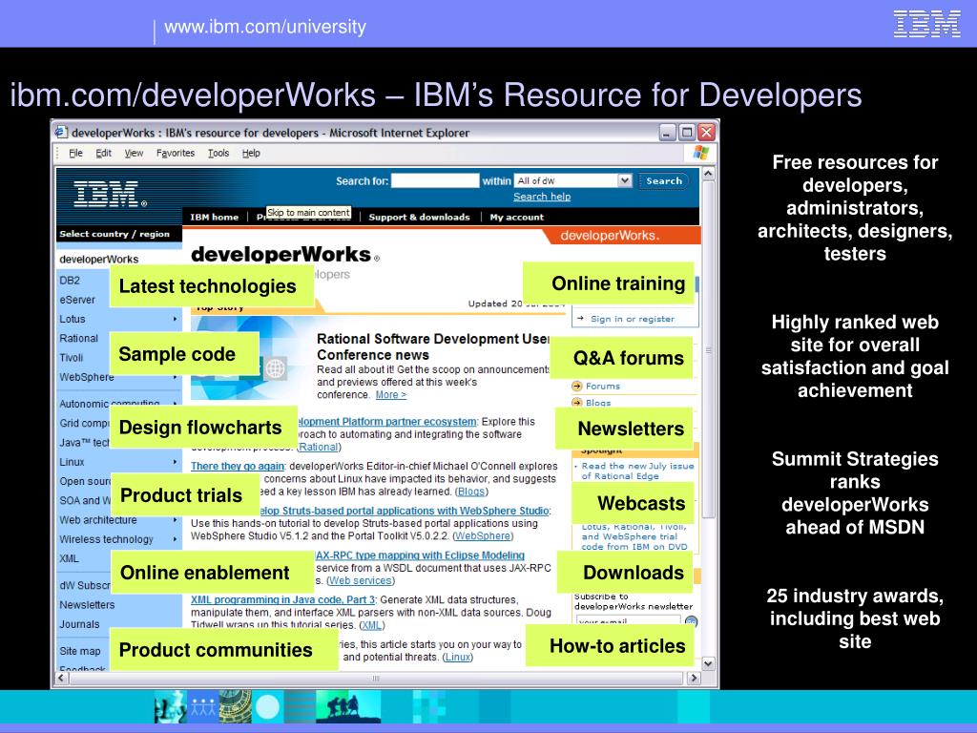
Task: Click the orange developerWorks banner tab
Action: 621,235
